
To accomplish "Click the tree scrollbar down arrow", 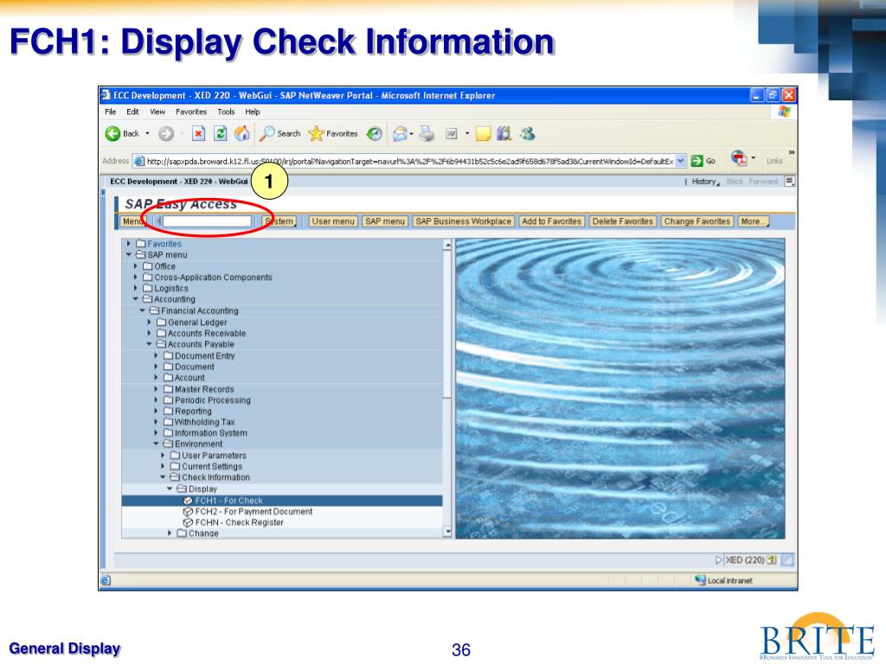I will pyautogui.click(x=447, y=532).
